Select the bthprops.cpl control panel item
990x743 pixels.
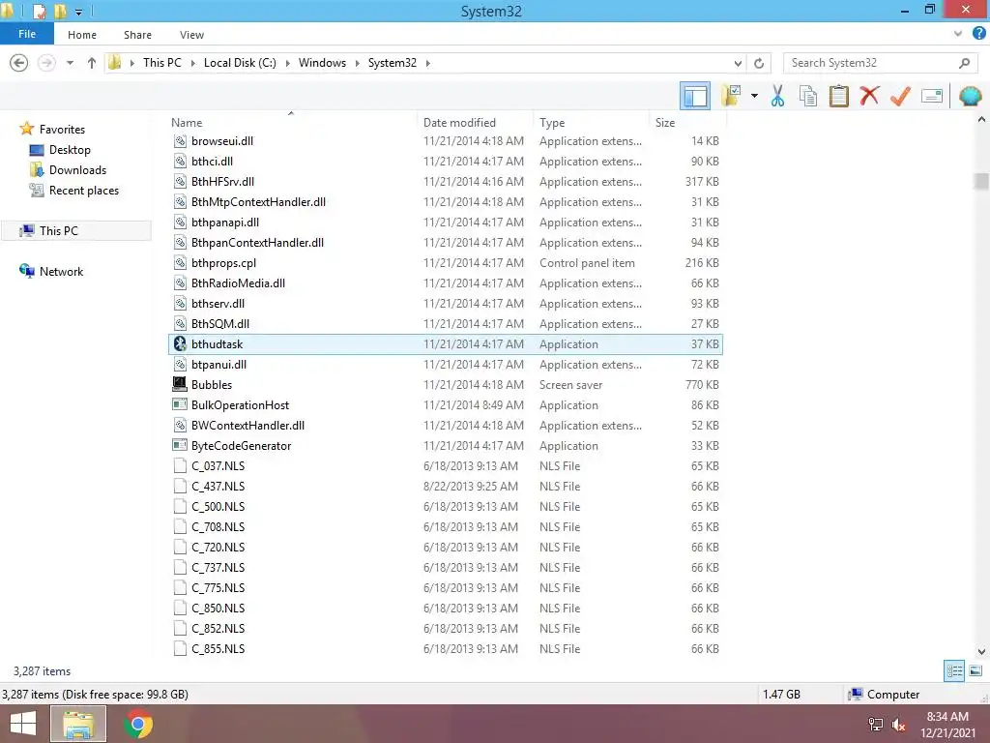click(445, 263)
